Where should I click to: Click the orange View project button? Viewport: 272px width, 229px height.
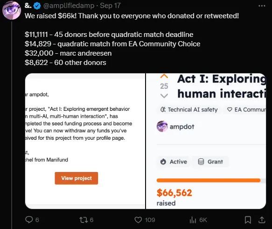(77, 178)
